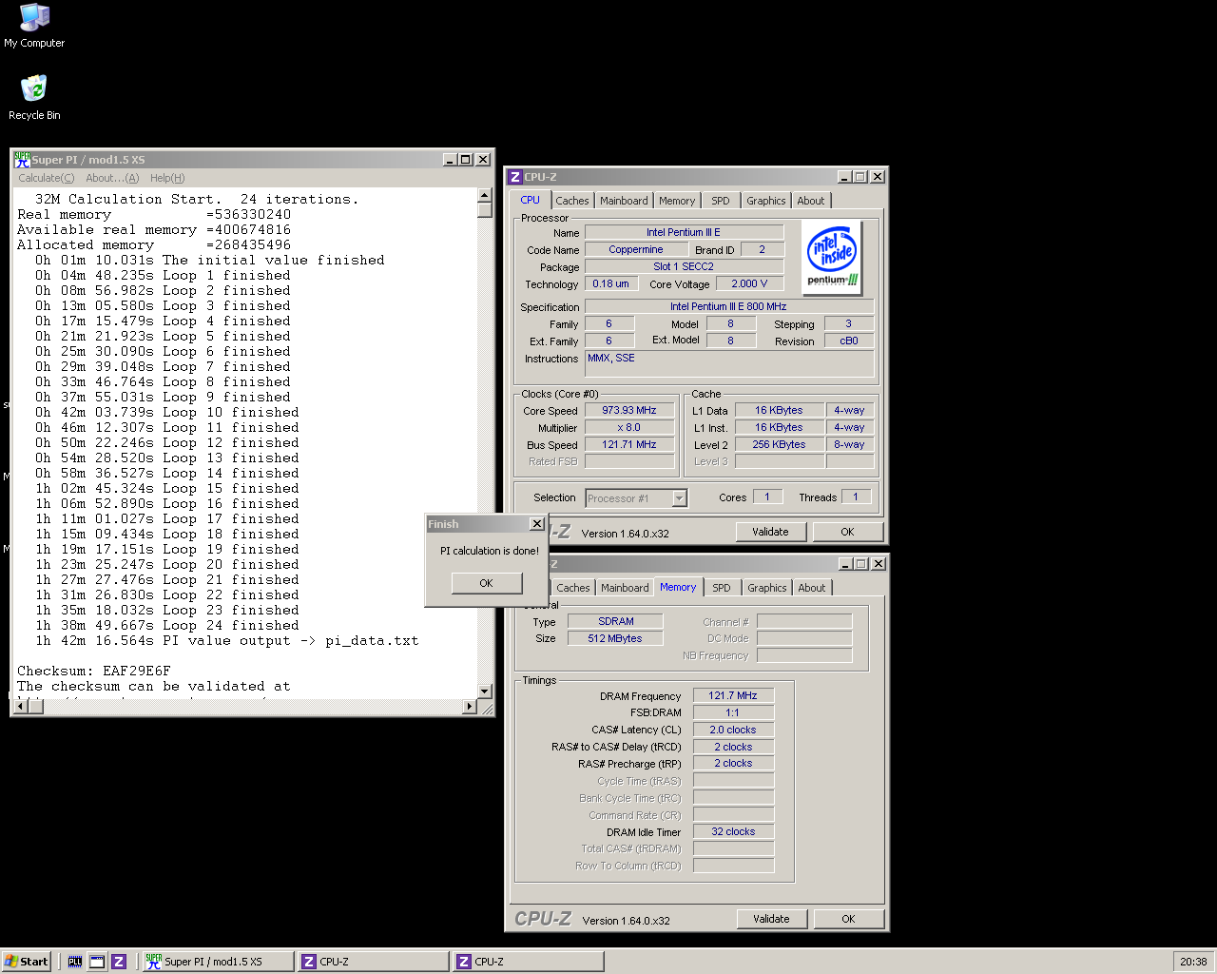Switch to Caches tab in upper CPU-Z
The width and height of the screenshot is (1217, 974).
[x=572, y=201]
